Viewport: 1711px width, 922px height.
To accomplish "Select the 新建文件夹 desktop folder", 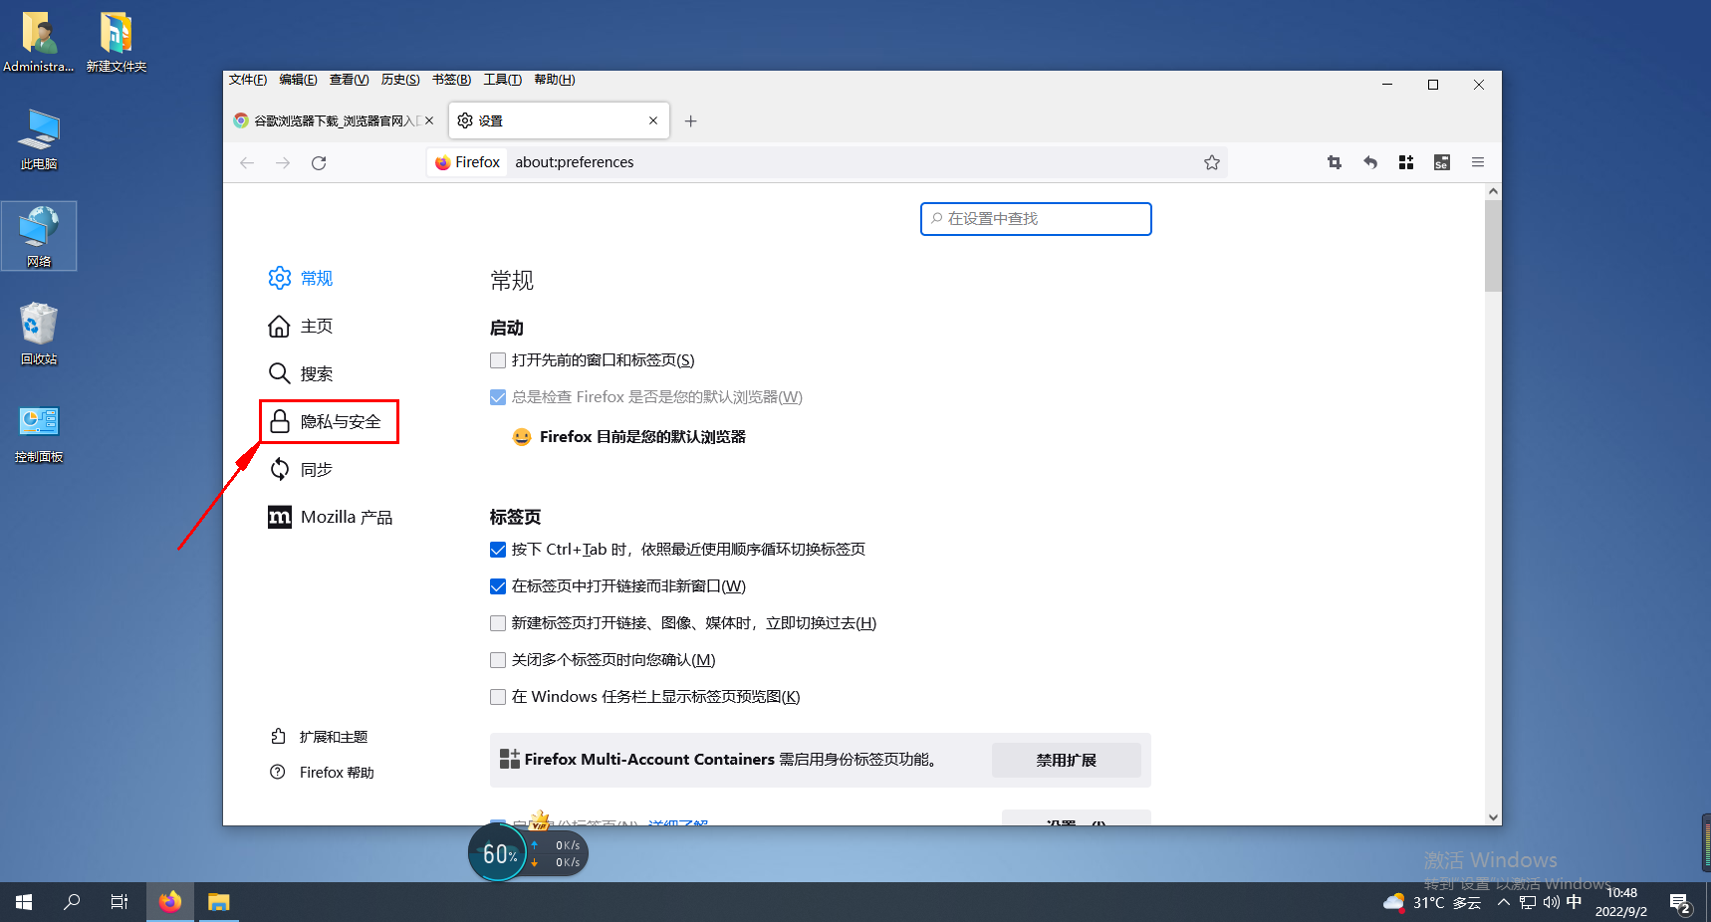I will click(117, 42).
